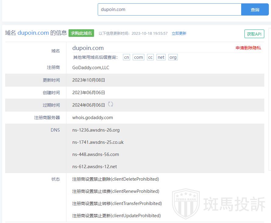The image size is (271, 223).
Task: Choose the cc domain suffix
Action: click(150, 57)
